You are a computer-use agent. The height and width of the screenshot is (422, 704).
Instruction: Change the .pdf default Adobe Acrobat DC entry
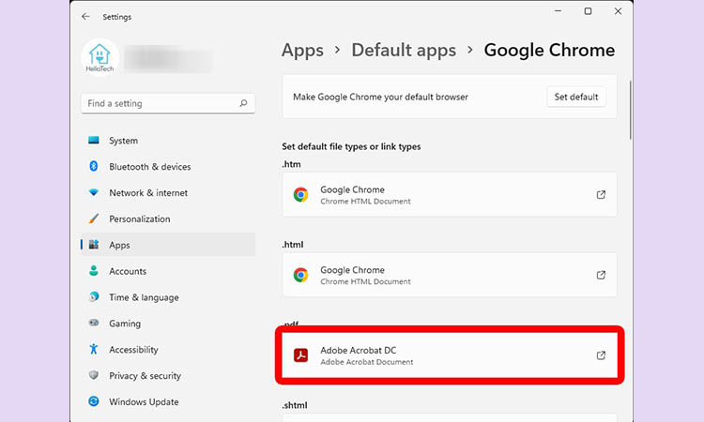(450, 355)
